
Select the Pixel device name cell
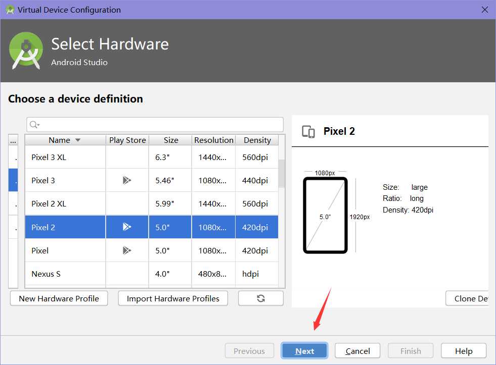coord(65,250)
